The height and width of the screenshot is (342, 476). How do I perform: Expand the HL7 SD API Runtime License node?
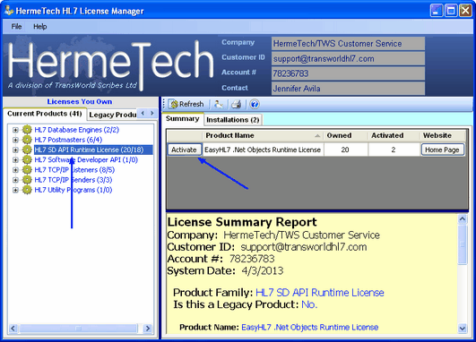15,150
